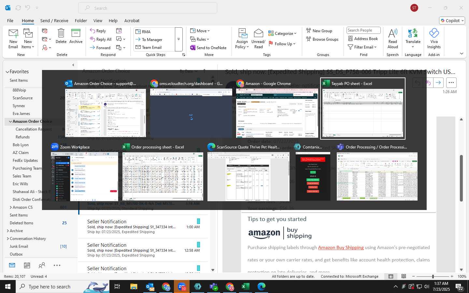Switch to Tayyab PO sheet Excel thumbnail
Screen dimensions: 469x293
(x=363, y=109)
